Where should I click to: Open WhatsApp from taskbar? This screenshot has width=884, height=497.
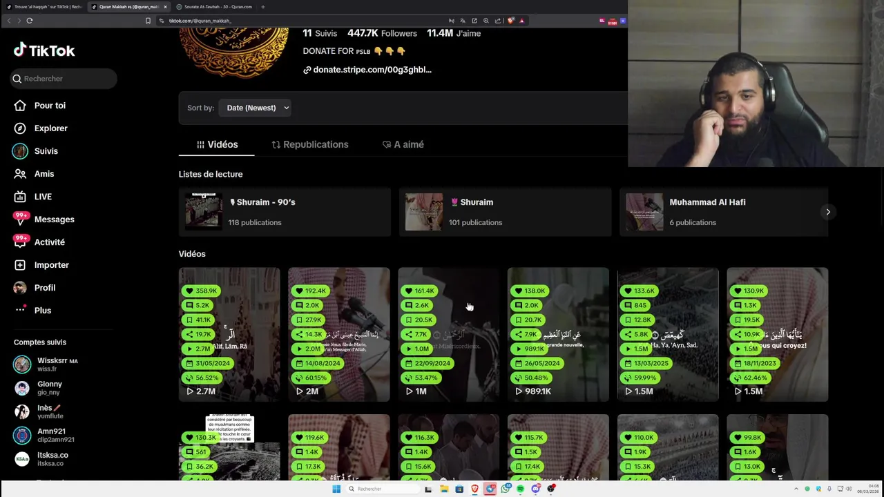[506, 489]
